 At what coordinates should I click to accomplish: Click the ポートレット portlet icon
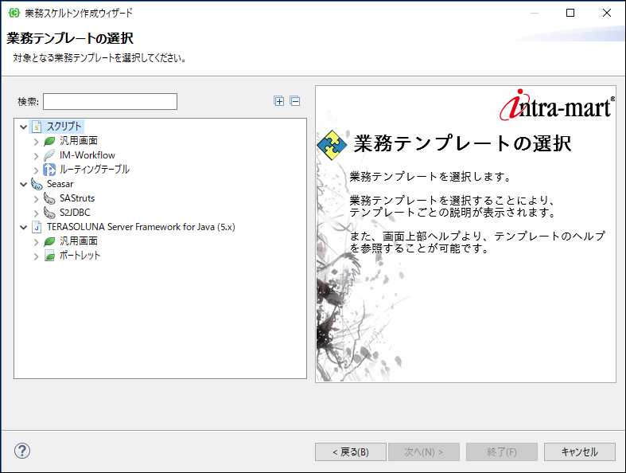(49, 256)
